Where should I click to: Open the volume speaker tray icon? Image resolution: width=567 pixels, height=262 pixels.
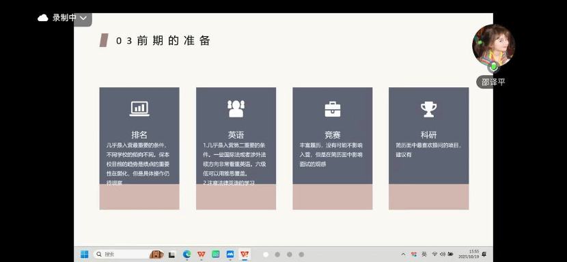442,254
